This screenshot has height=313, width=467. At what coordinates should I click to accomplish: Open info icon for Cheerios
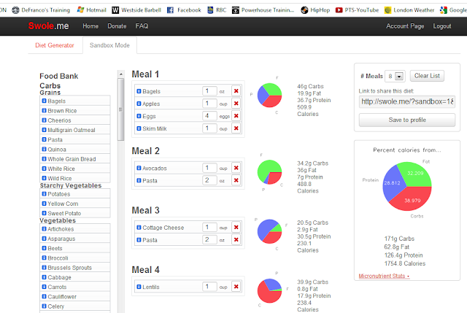[44, 120]
